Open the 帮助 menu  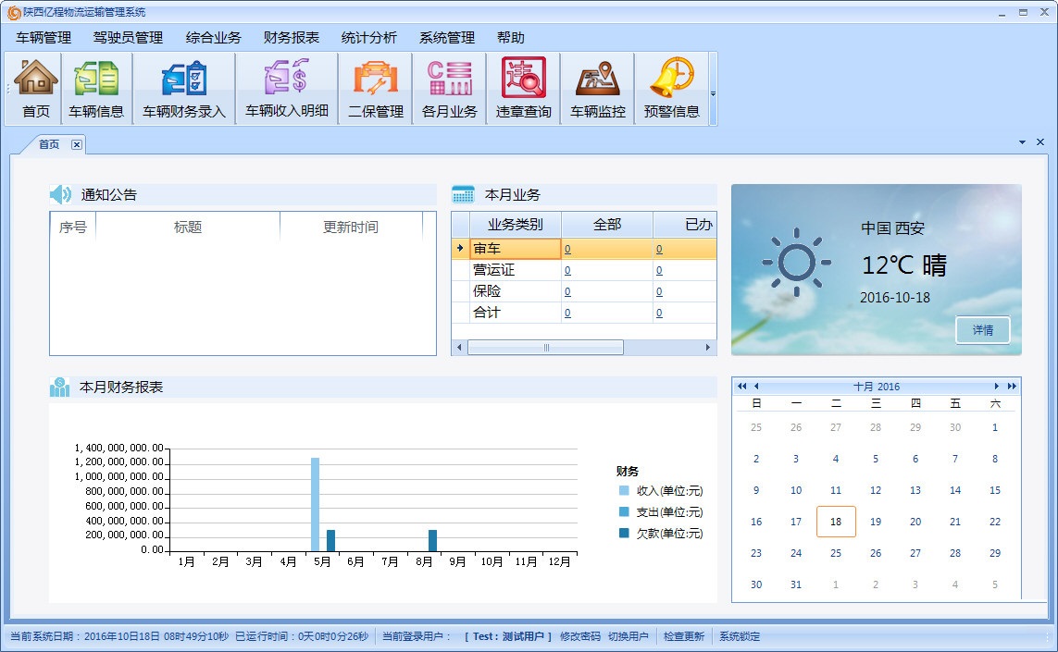tap(511, 38)
